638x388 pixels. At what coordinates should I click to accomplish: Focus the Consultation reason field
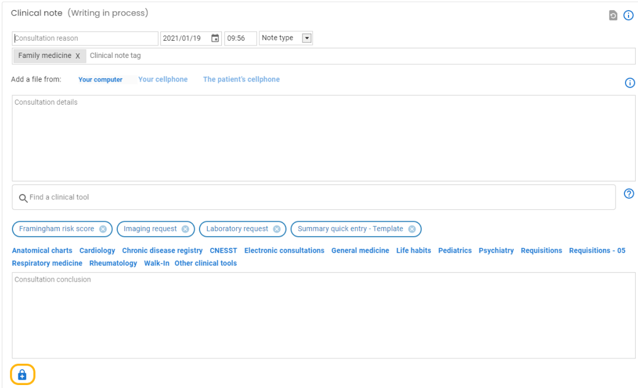(85, 38)
